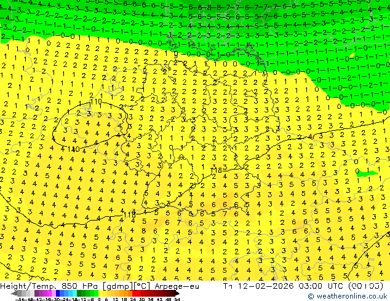Click the bright red swatch in the legend
390x301 pixels.
coord(134,293)
